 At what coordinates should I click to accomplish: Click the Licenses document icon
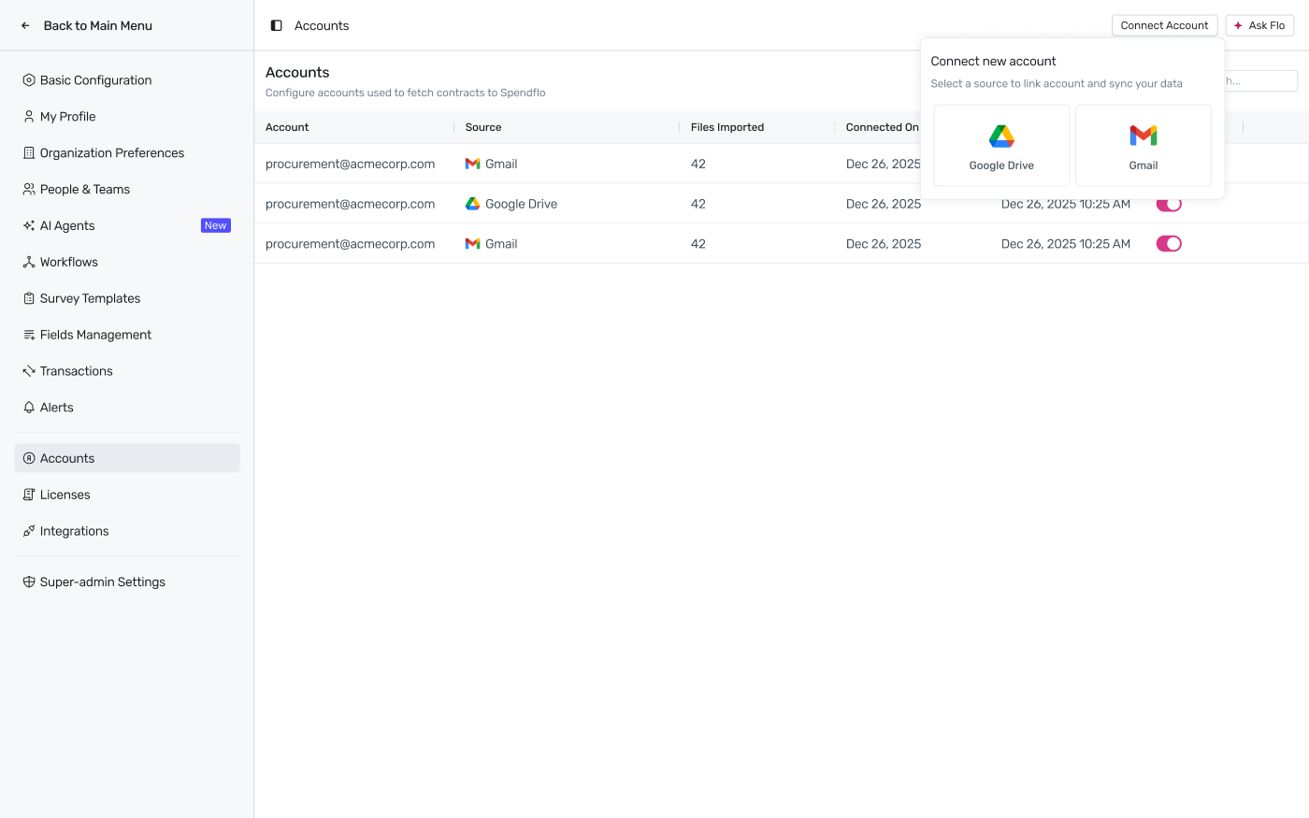(29, 495)
